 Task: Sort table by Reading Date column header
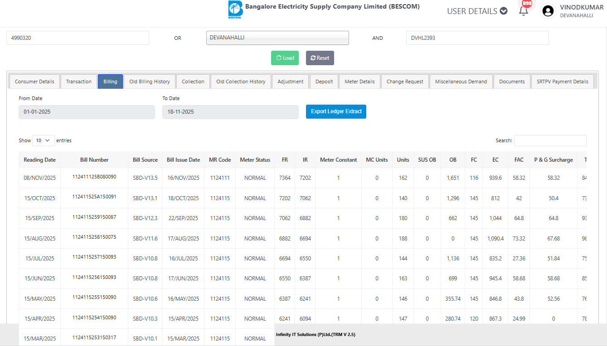coord(40,160)
